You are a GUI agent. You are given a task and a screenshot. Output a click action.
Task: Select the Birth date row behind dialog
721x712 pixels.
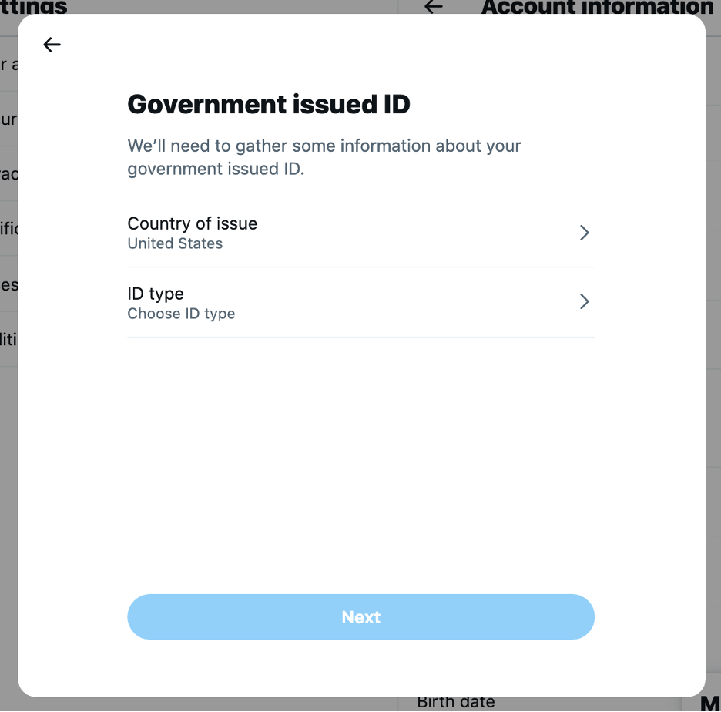(x=455, y=703)
